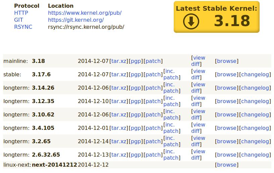Download tar.xz for mainline 3.18
The width and height of the screenshot is (274, 173).
click(x=119, y=61)
